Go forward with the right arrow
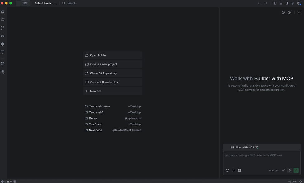This screenshot has width=304, height=183. coord(266,3)
